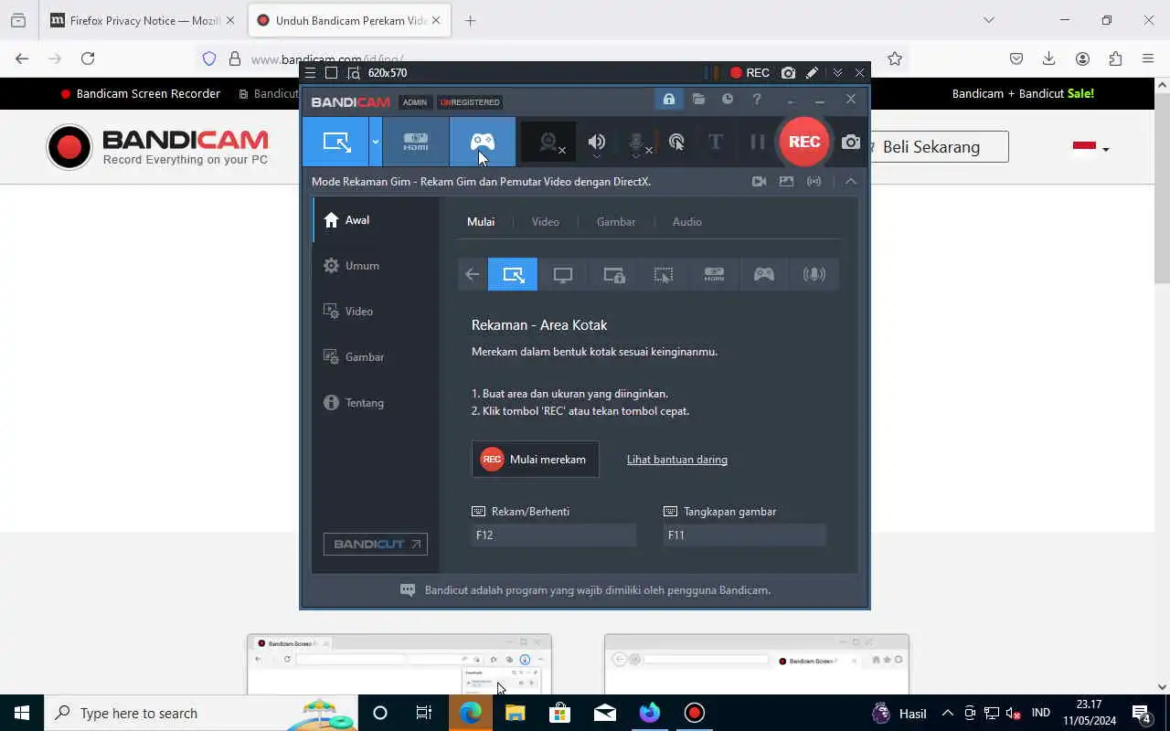Open the BANDICUT link button

(376, 544)
